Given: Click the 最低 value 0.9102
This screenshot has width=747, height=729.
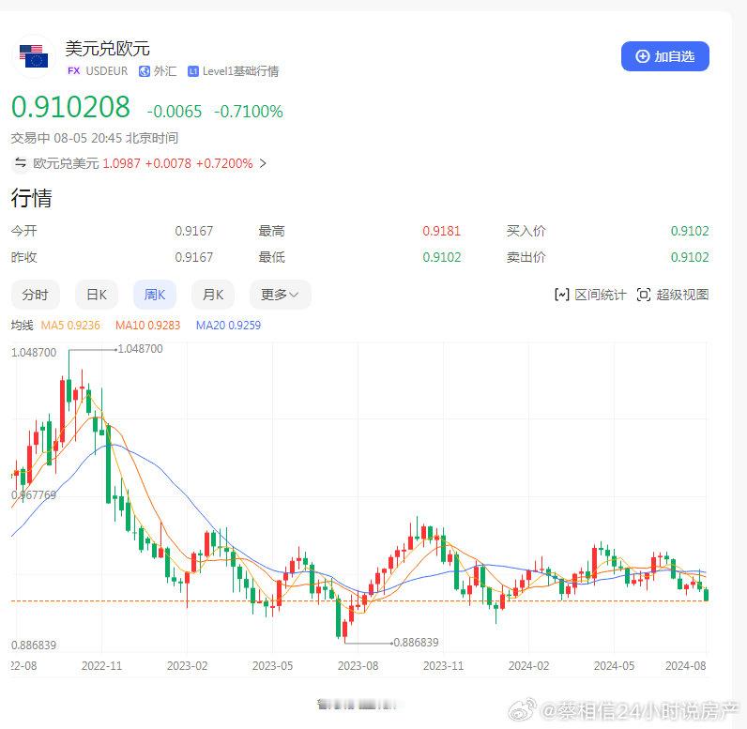Looking at the screenshot, I should coord(442,257).
